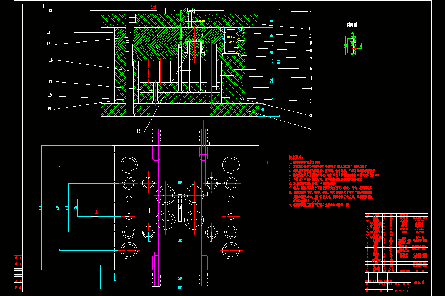445x296 pixels.
Task: Click part callout number 2
Action: pyautogui.click(x=311, y=115)
